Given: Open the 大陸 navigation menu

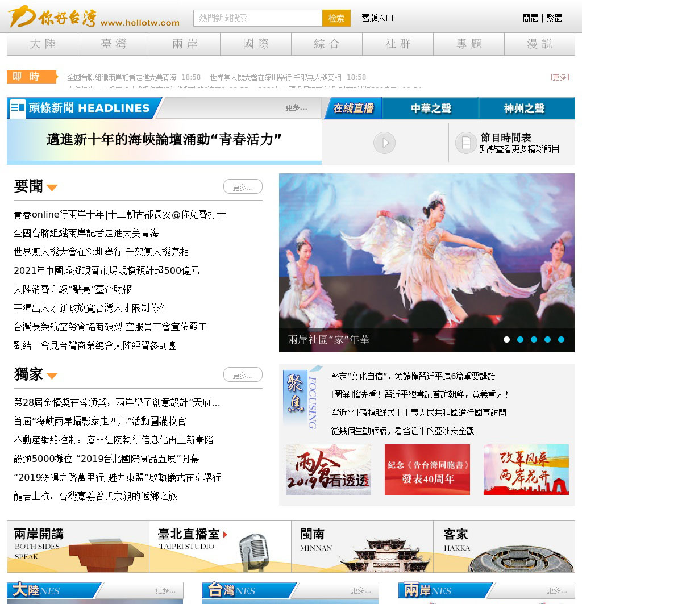Looking at the screenshot, I should [x=43, y=44].
